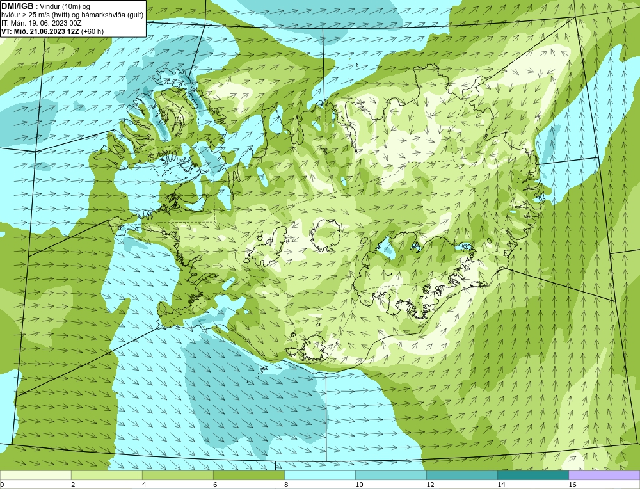
Task: Click the legend value label '2'
Action: click(x=73, y=485)
